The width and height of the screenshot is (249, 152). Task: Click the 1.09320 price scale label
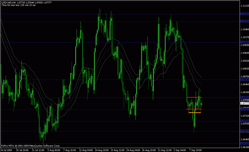click(245, 61)
